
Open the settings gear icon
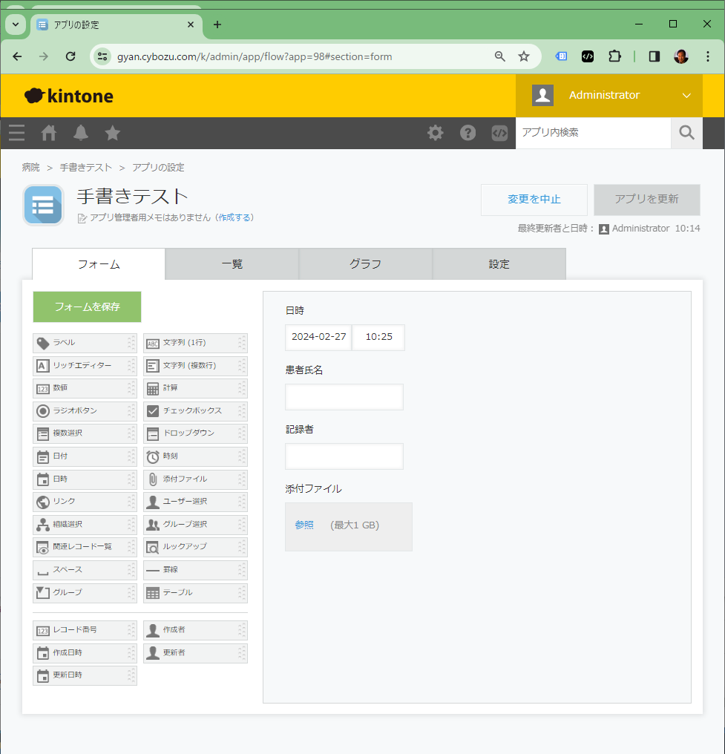pos(436,133)
